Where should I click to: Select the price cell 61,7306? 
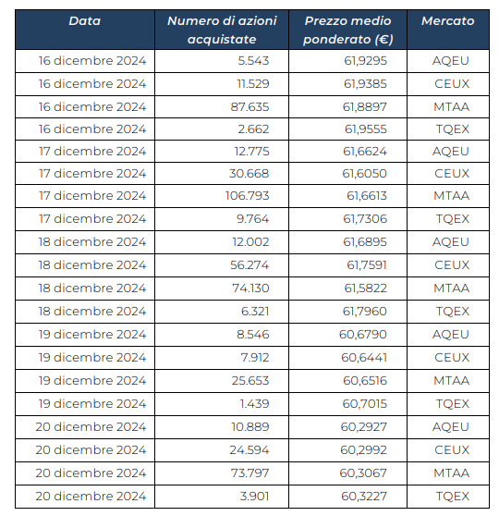click(348, 219)
